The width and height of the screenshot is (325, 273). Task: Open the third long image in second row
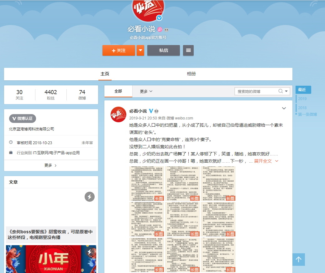click(218, 219)
